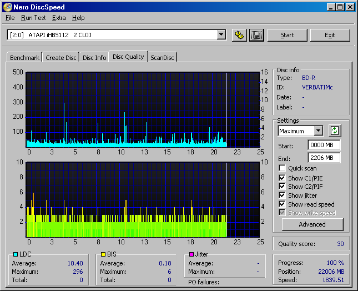Image resolution: width=358 pixels, height=291 pixels.
Task: Click the Nero DiscSpeed title bar icon
Action: (x=7, y=7)
